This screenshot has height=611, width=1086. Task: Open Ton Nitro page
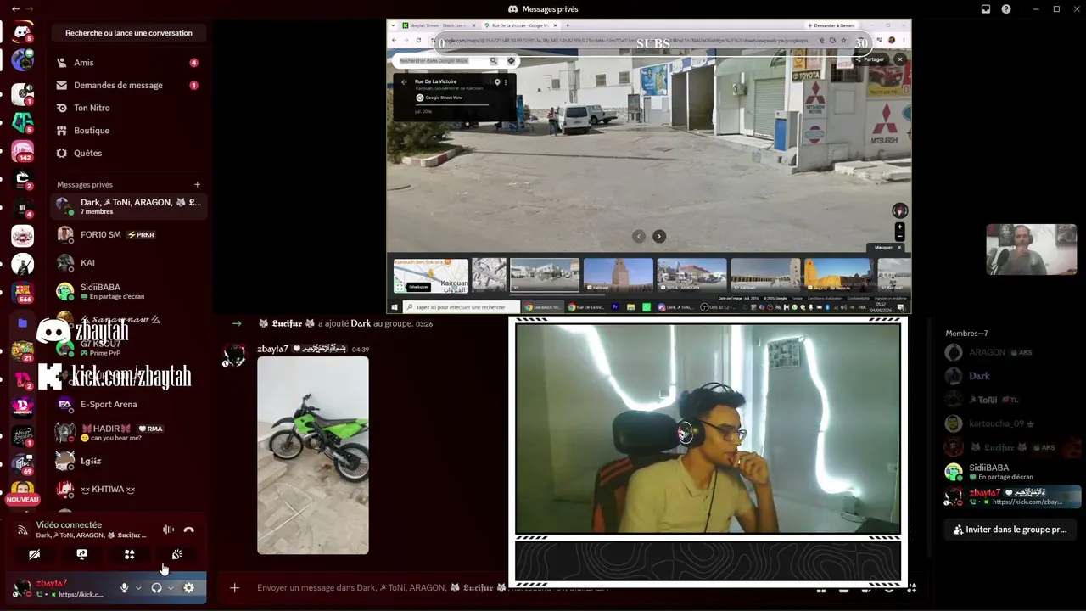tap(127, 108)
